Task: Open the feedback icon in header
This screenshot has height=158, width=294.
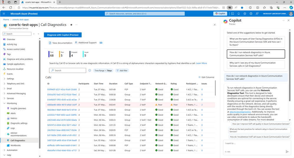Action: (257, 14)
